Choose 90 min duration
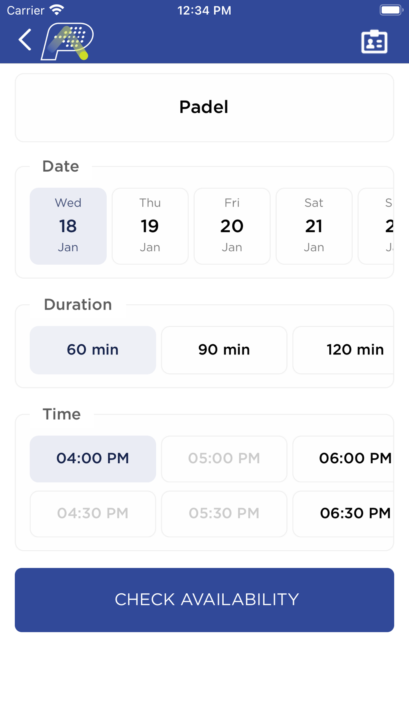 pos(224,350)
